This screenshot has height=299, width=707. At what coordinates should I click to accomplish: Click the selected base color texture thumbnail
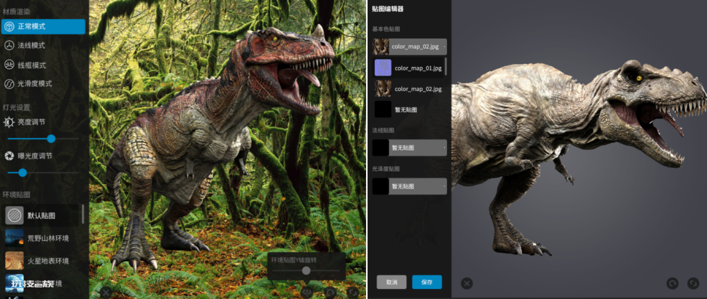[380, 47]
